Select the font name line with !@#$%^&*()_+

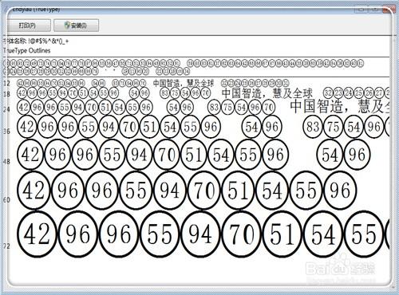[x=36, y=41]
